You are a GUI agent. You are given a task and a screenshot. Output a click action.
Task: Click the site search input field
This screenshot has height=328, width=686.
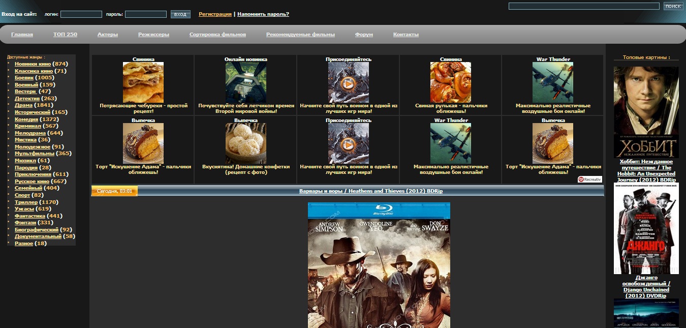point(584,6)
